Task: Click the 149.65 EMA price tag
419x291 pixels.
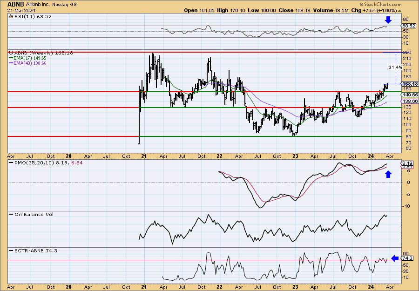Action: [410, 95]
